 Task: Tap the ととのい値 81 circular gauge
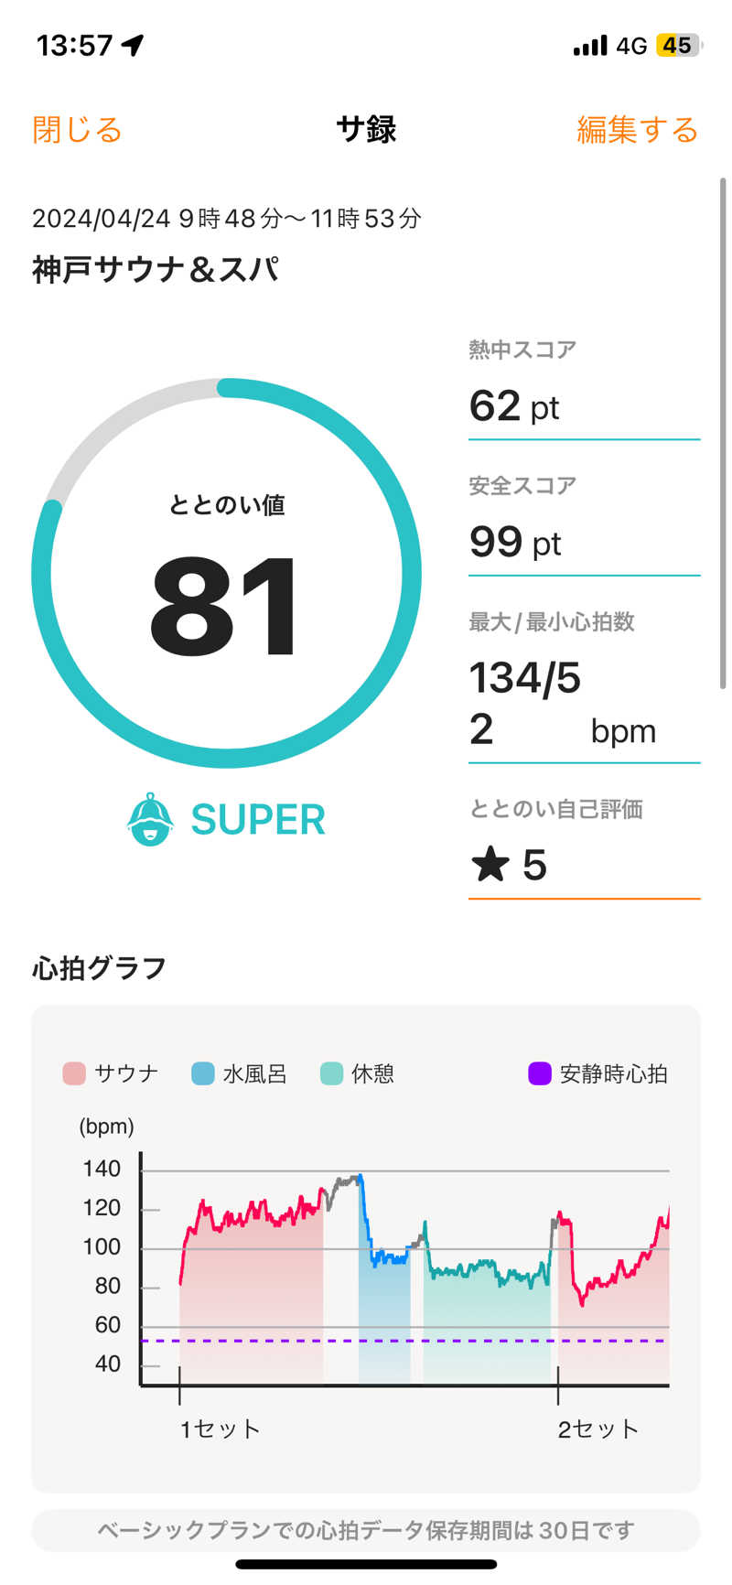(x=227, y=574)
